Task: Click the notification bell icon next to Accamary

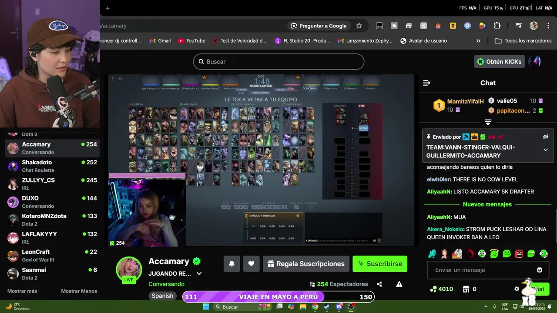Action: tap(232, 264)
